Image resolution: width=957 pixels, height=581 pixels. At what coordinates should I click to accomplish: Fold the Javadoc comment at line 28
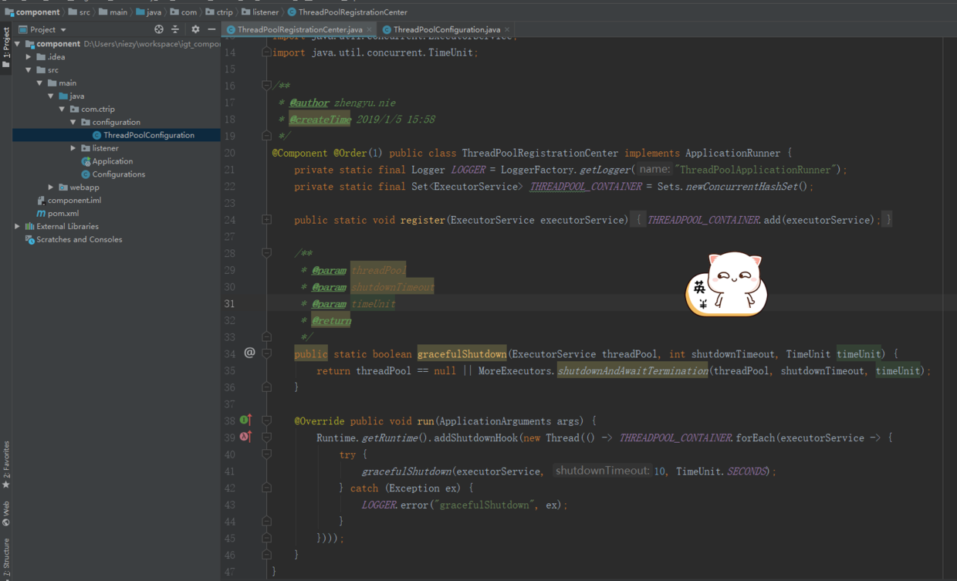(x=266, y=253)
